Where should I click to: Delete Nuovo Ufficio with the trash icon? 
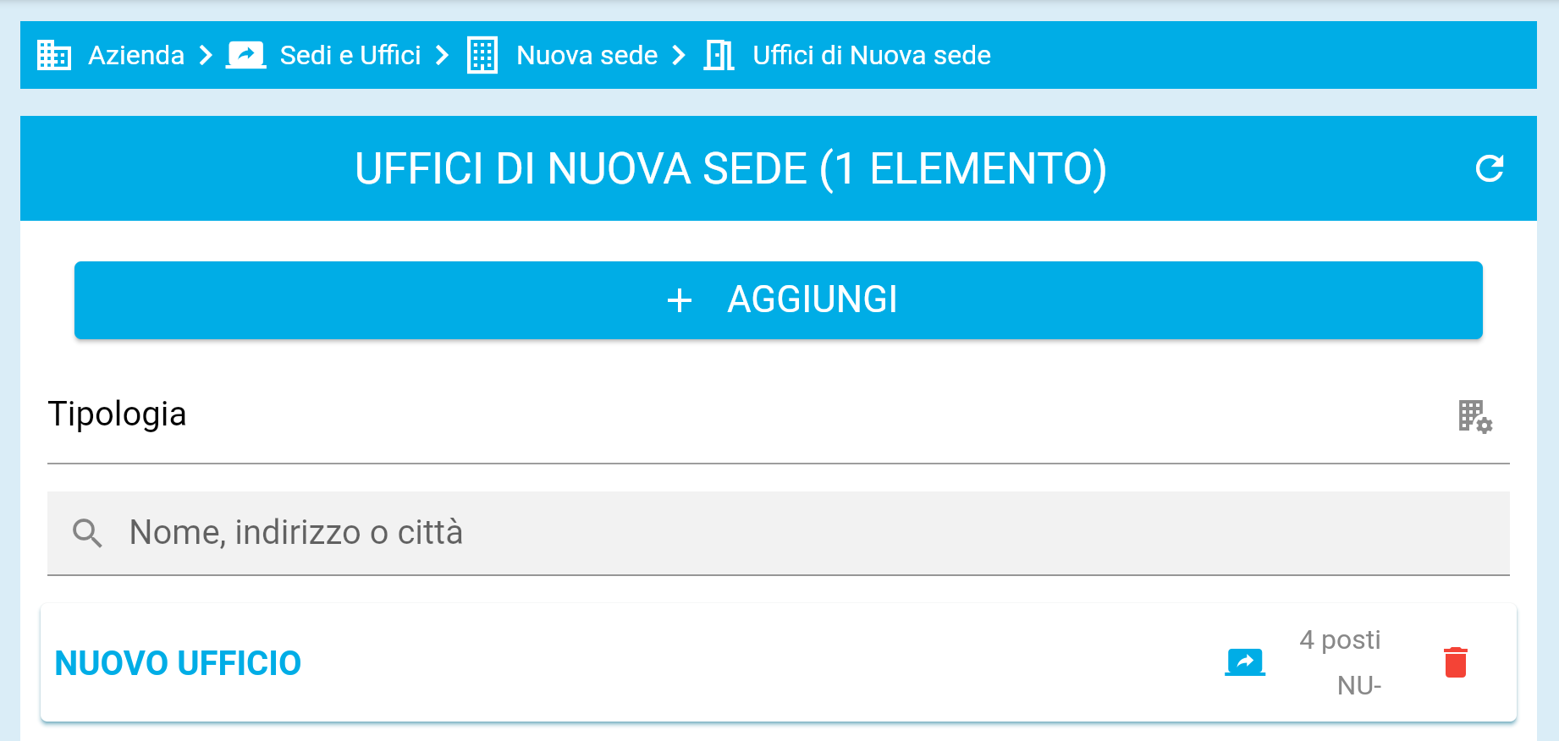click(1455, 662)
